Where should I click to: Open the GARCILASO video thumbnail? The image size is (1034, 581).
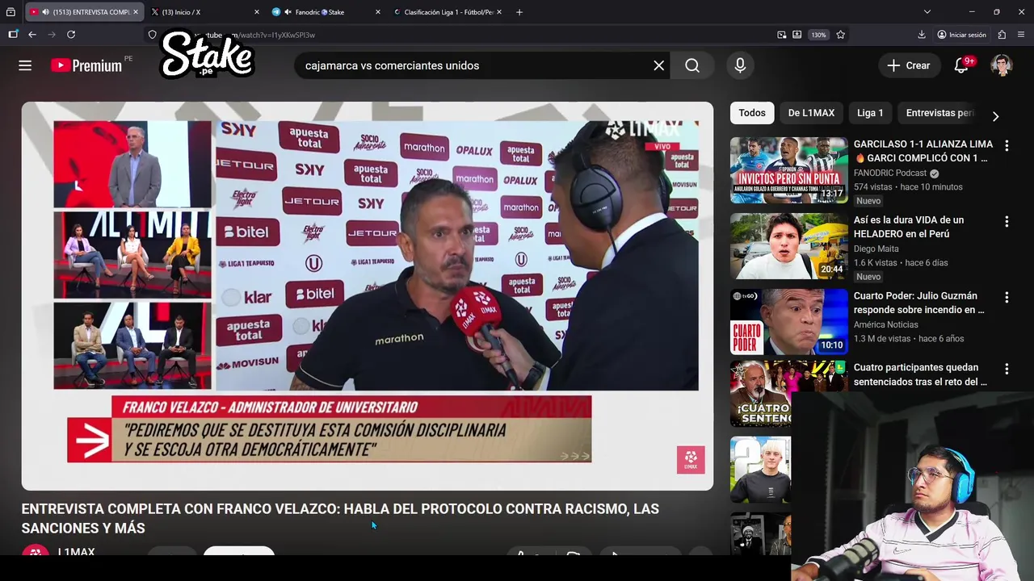pyautogui.click(x=789, y=170)
